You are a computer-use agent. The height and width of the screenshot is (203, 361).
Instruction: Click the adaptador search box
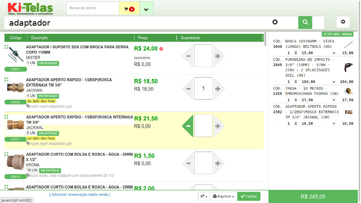click(138, 23)
